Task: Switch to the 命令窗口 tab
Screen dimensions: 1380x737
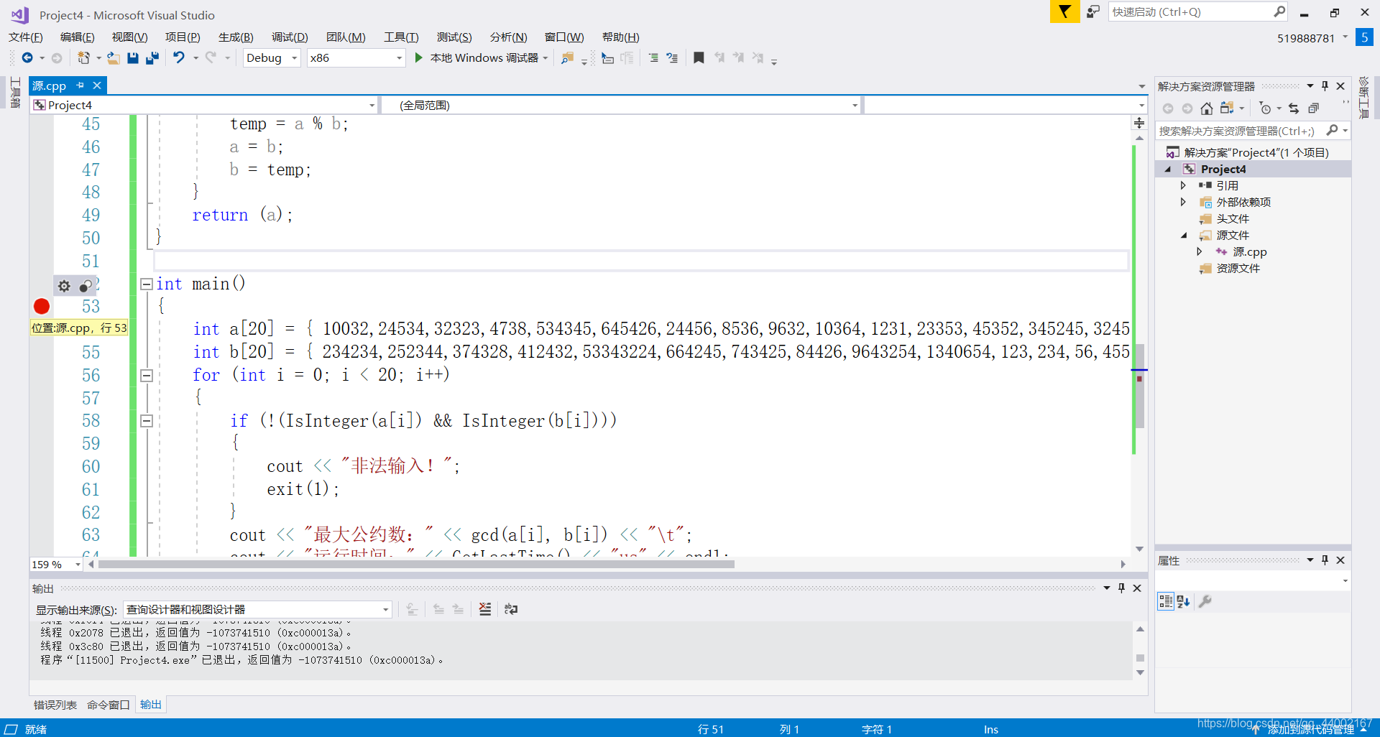Action: pyautogui.click(x=109, y=705)
